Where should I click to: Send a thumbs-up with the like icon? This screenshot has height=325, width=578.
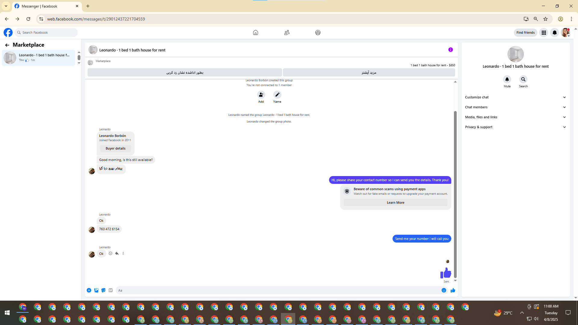tap(453, 290)
